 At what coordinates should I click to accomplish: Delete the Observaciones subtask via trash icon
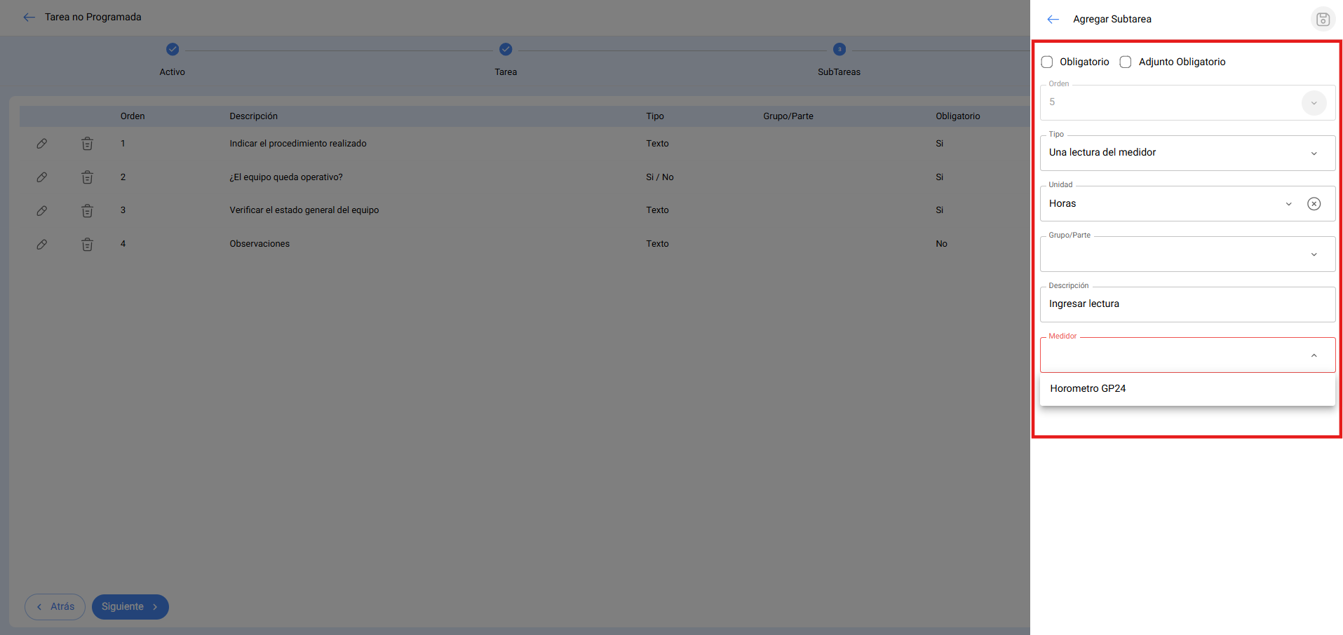(87, 245)
